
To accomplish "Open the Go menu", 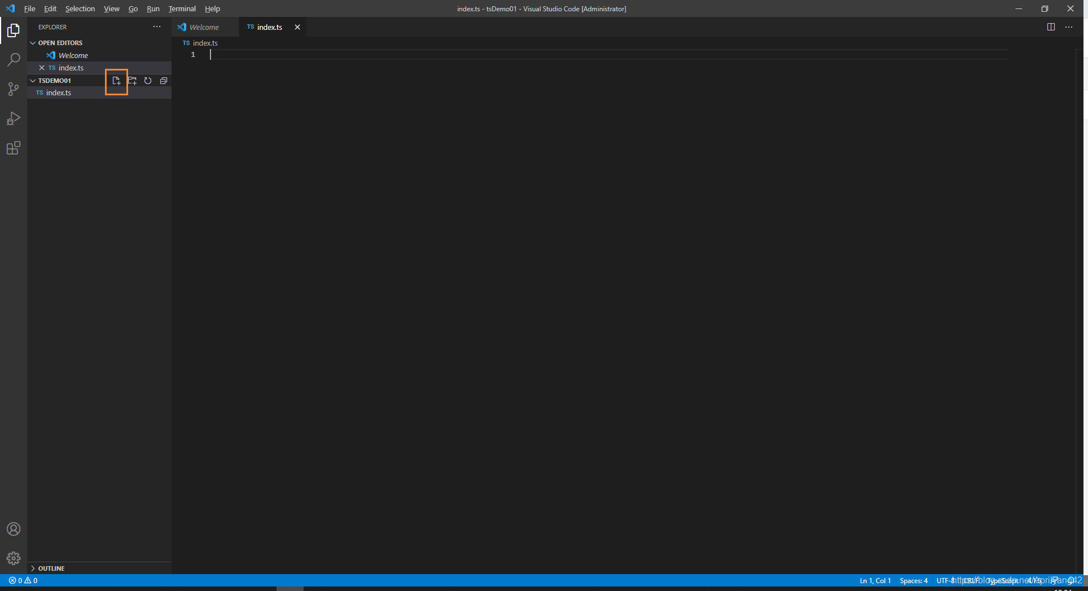I will [133, 8].
